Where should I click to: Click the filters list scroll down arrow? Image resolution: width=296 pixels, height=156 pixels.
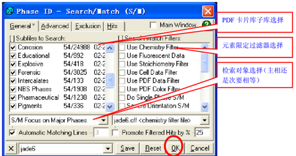click(x=205, y=107)
